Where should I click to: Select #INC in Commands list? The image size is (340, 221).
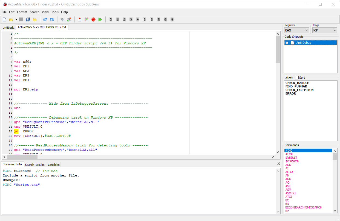coord(309,151)
